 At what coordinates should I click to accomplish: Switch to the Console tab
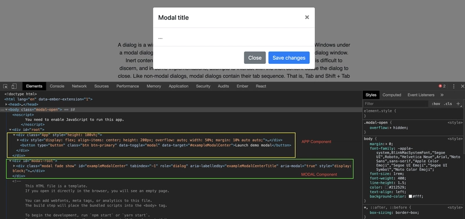tap(57, 86)
